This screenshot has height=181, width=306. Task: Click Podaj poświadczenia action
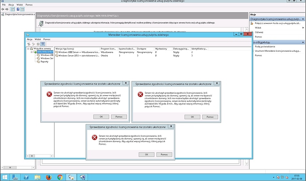click(x=265, y=46)
